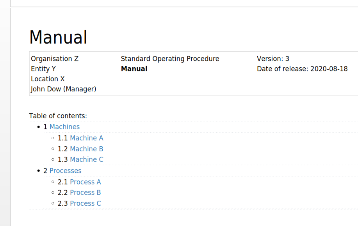Click the section number 1.1
358x226 pixels.
pyautogui.click(x=62, y=138)
